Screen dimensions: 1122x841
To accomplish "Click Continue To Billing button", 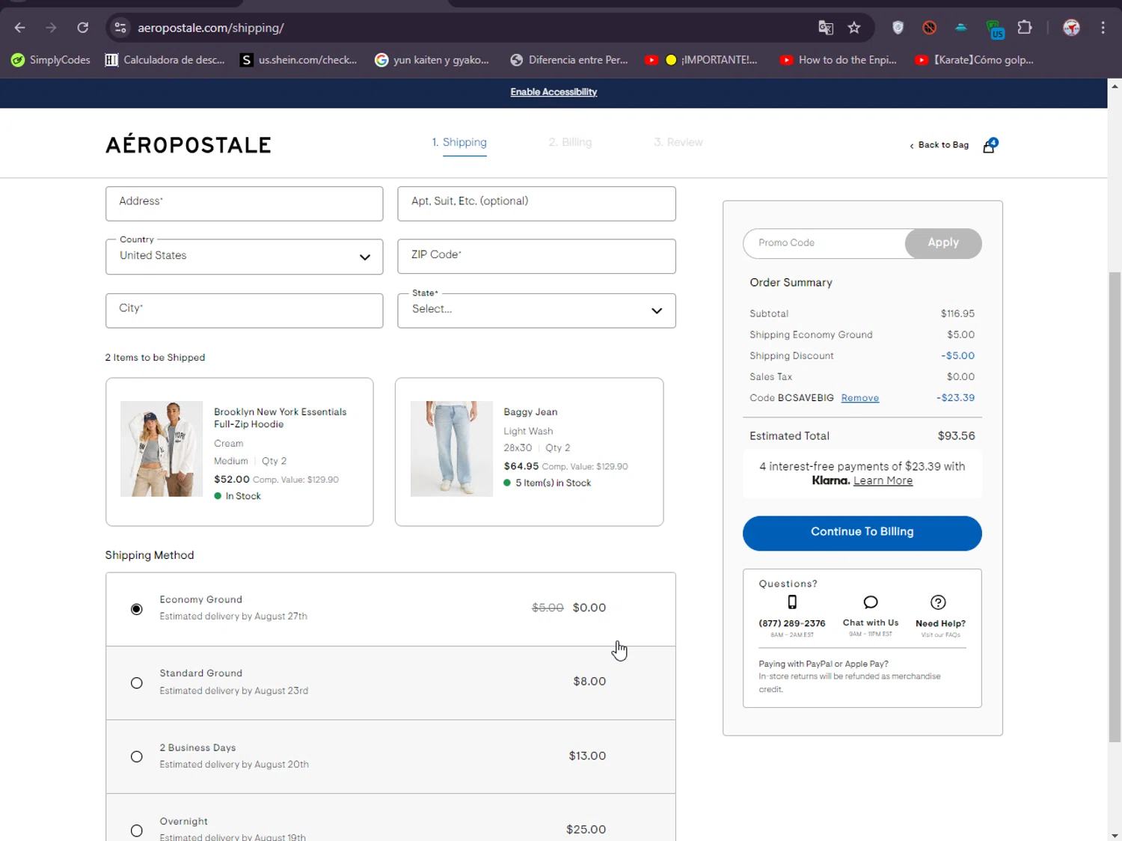I will click(862, 533).
